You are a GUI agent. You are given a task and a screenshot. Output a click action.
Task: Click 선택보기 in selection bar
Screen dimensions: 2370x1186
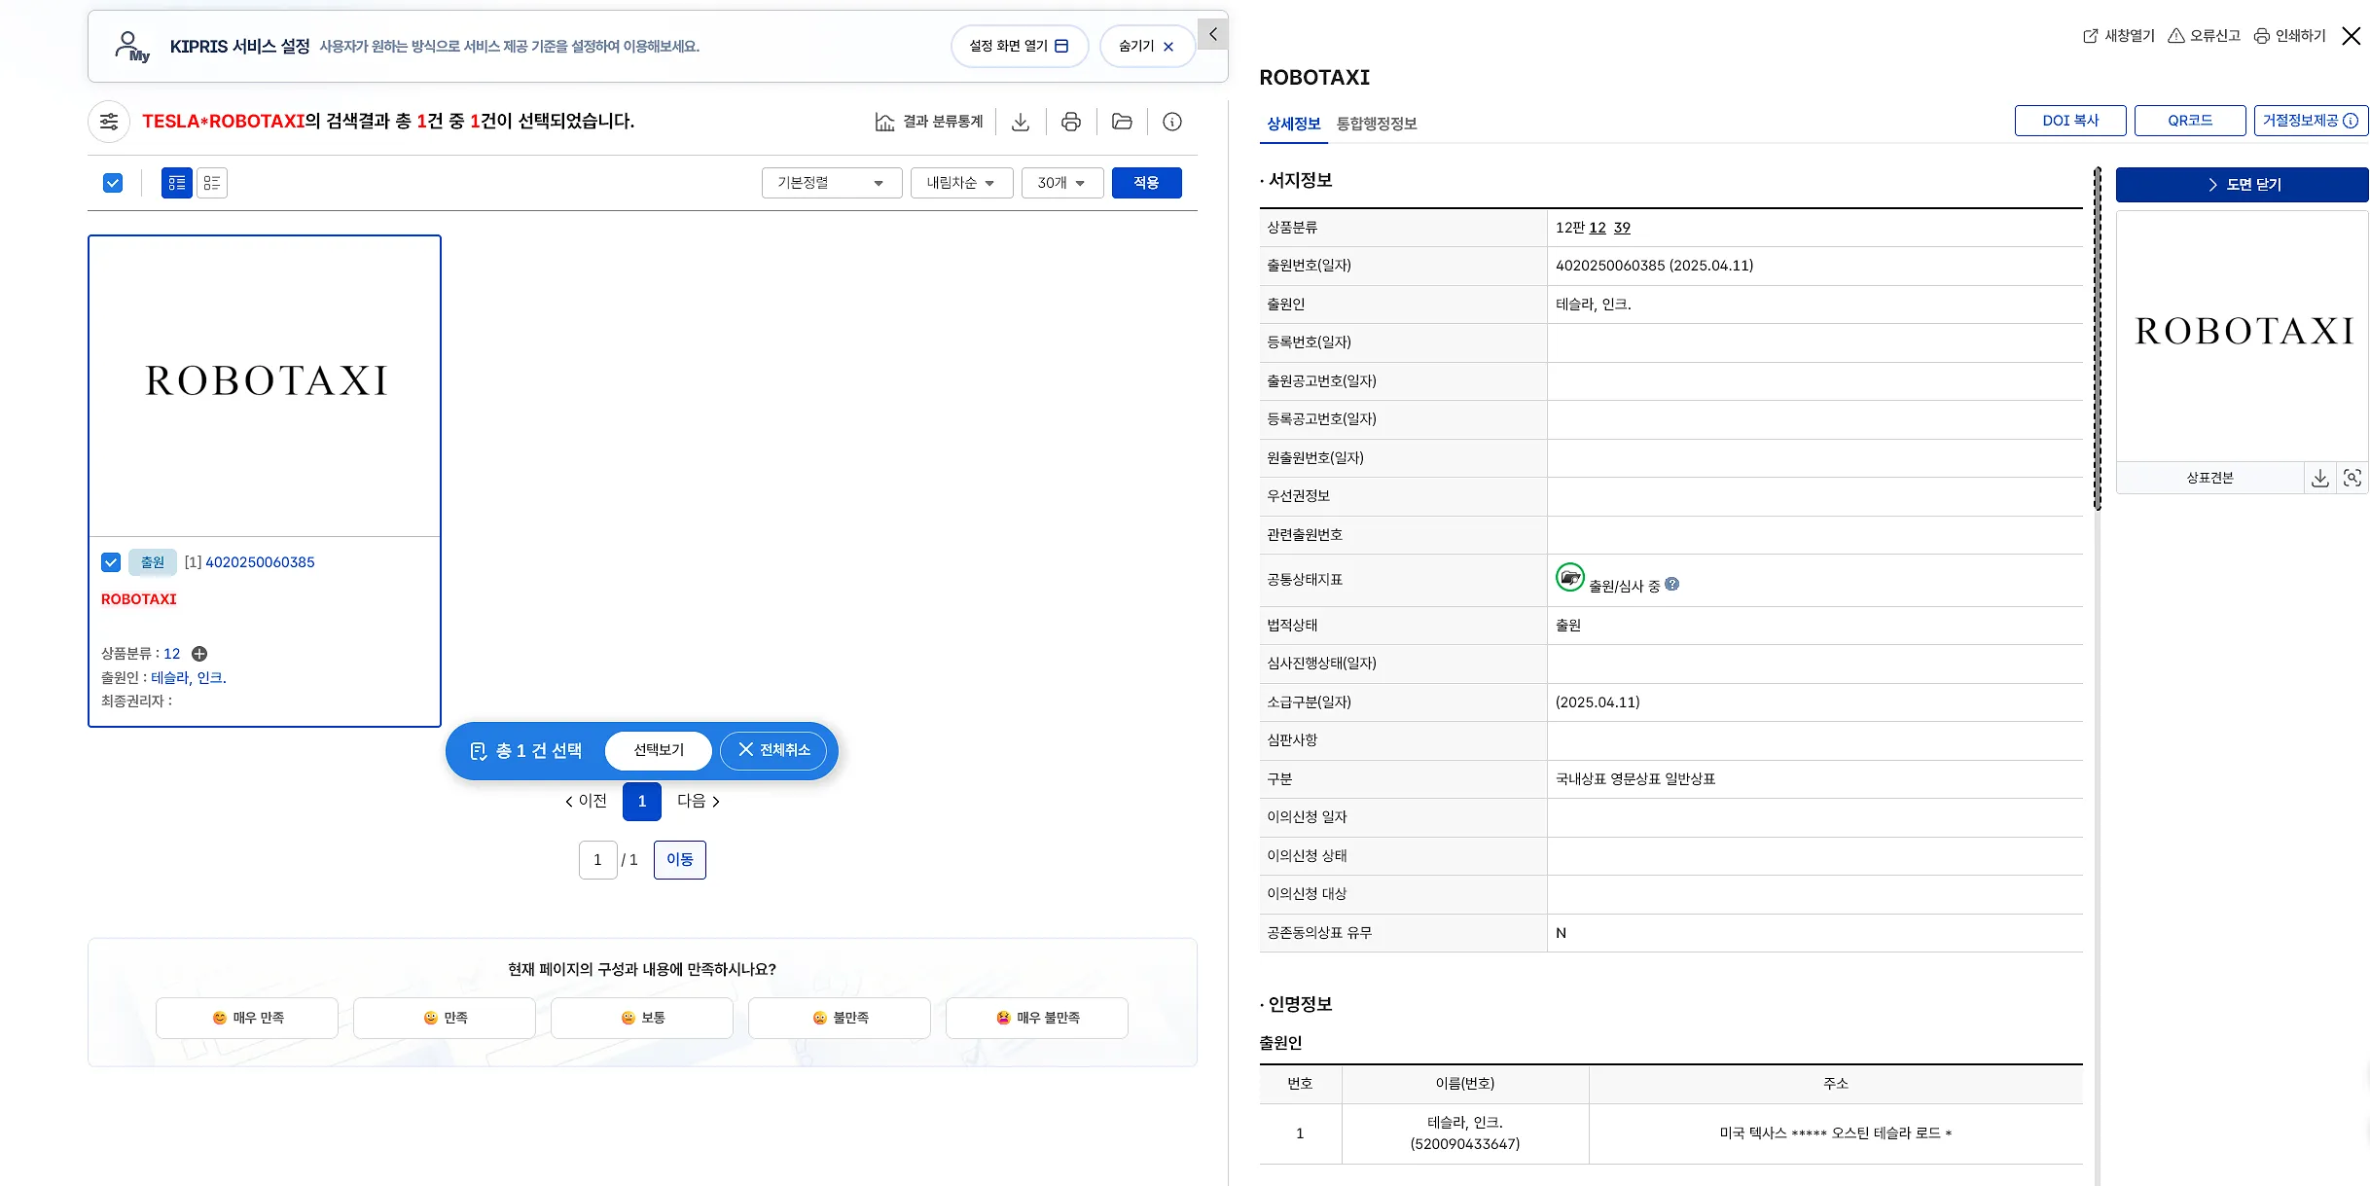pos(659,750)
